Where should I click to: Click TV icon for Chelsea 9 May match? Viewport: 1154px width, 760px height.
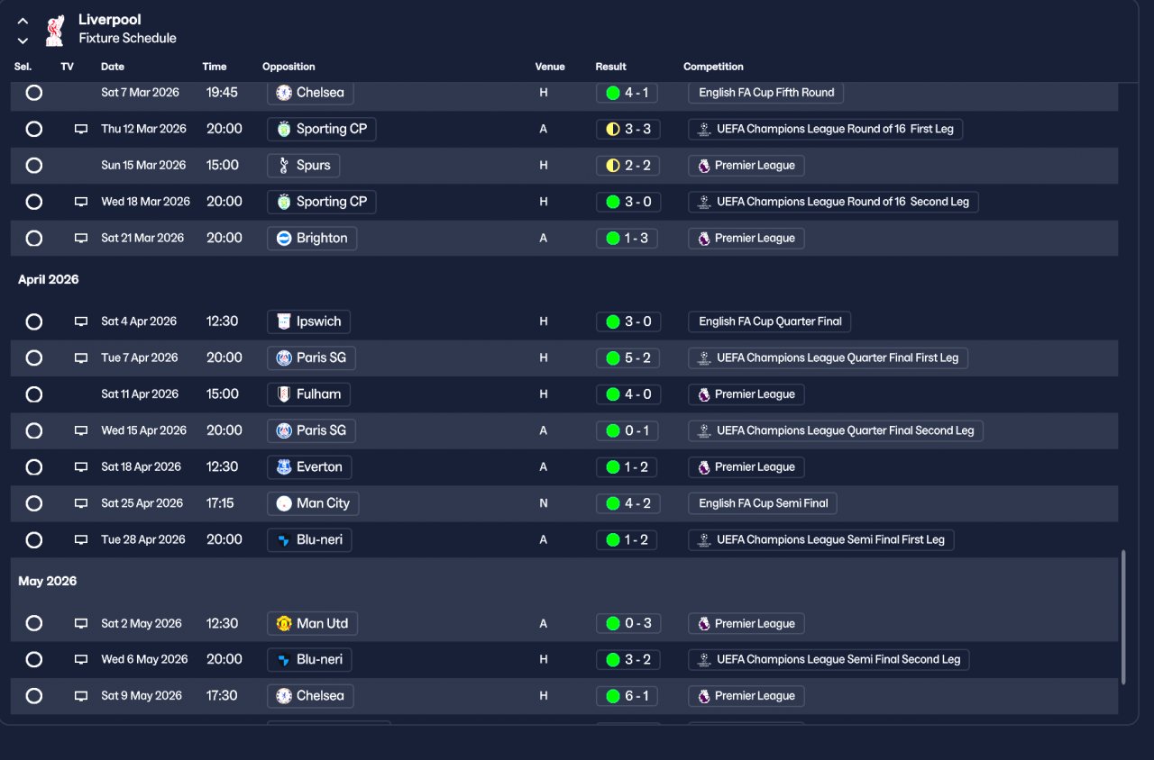point(81,696)
